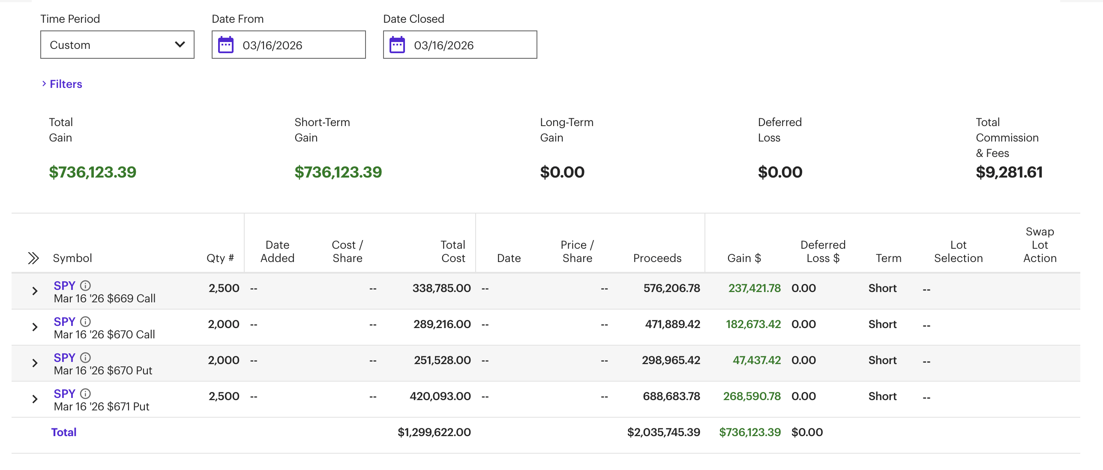Click info icon next to SPY $670 Put
This screenshot has width=1103, height=470.
pos(86,358)
